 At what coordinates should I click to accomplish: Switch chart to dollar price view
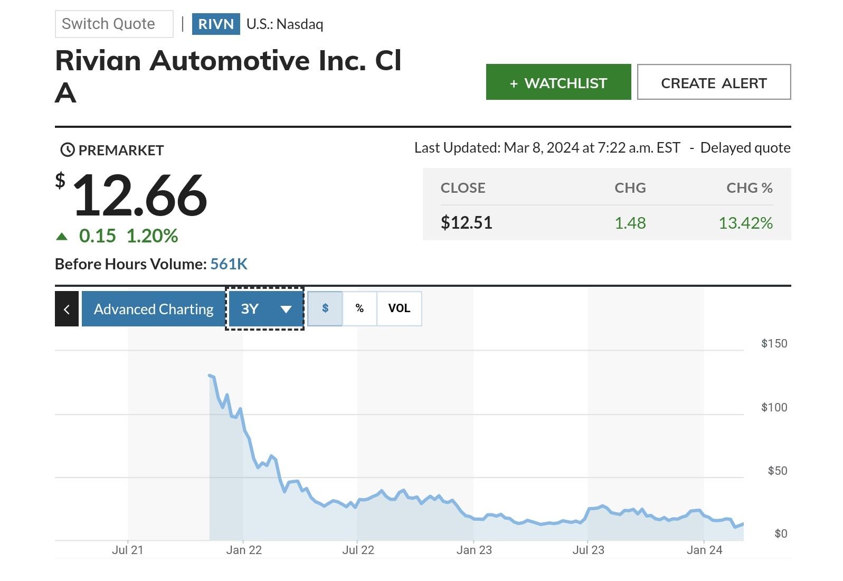pyautogui.click(x=325, y=308)
